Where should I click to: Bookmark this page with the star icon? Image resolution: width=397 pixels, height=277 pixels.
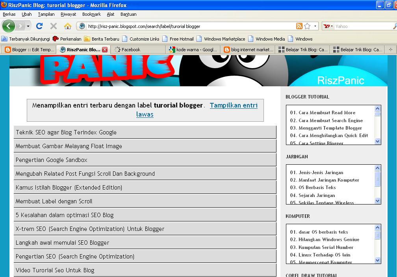(307, 26)
